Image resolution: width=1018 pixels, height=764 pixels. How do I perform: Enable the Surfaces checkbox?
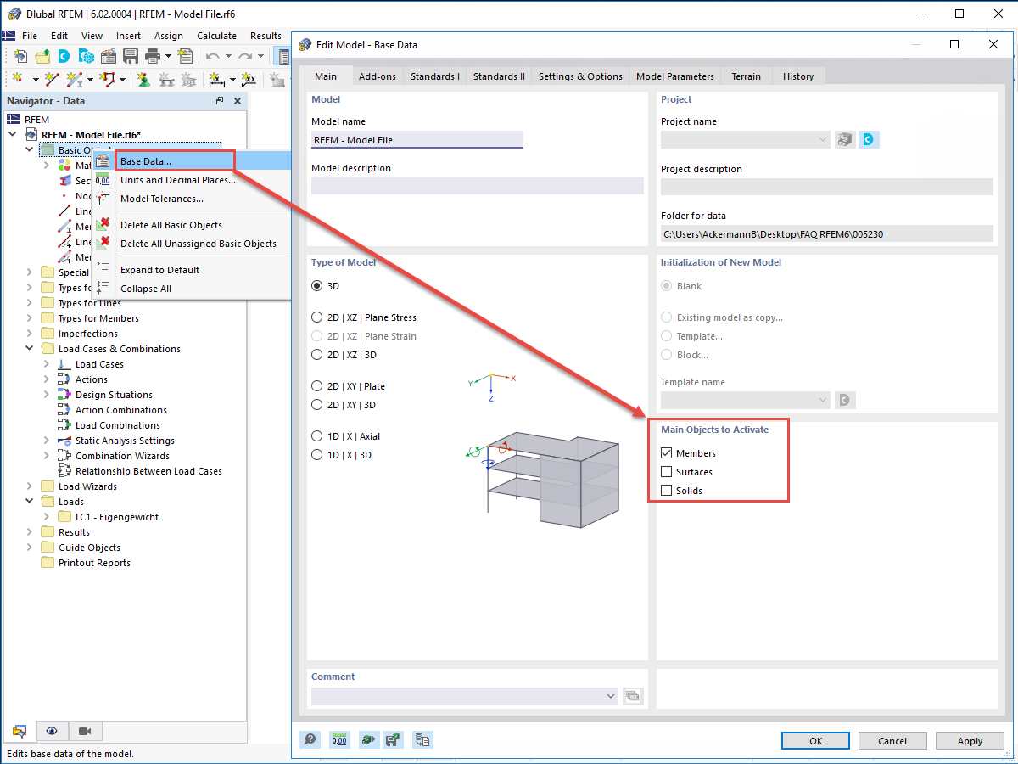click(666, 472)
